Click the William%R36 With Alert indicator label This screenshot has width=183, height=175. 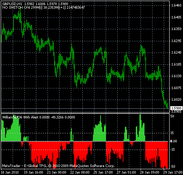pyautogui.click(x=20, y=117)
